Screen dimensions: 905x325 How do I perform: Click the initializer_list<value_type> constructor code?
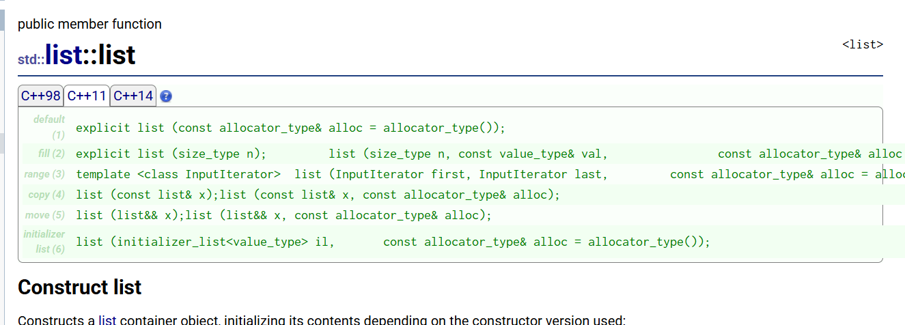393,242
